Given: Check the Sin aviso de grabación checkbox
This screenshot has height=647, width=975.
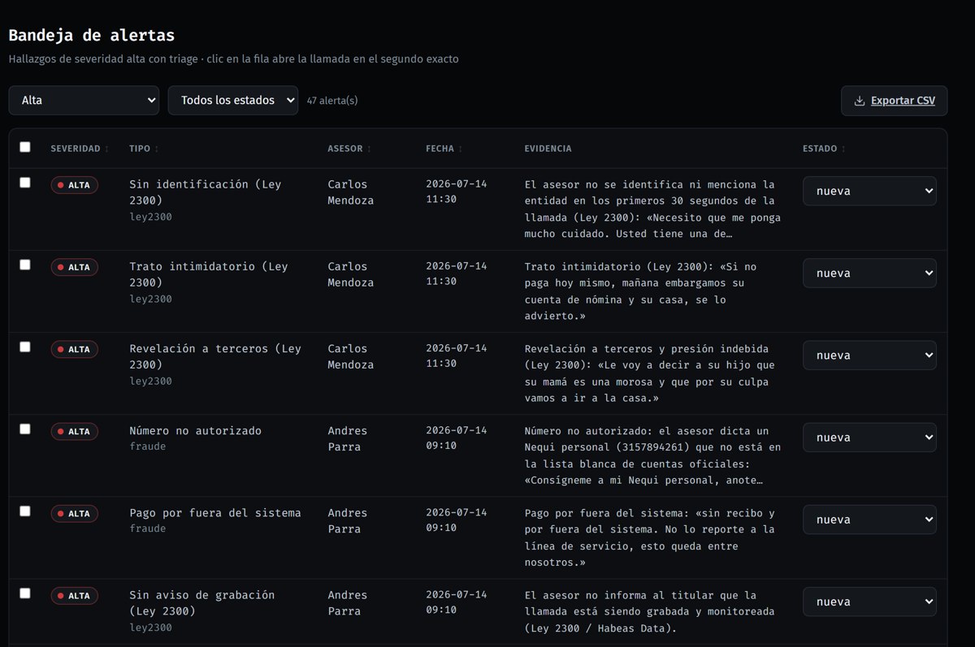Looking at the screenshot, I should (x=25, y=593).
